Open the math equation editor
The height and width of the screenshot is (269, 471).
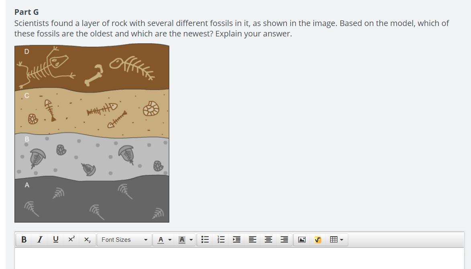(318, 240)
